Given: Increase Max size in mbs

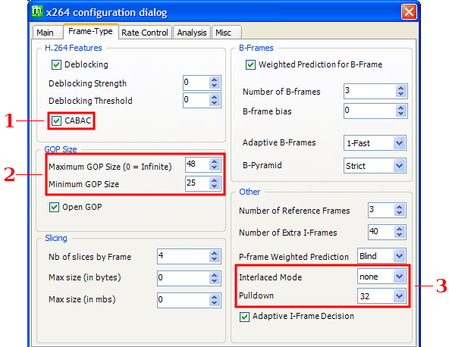Looking at the screenshot, I should 215,297.
